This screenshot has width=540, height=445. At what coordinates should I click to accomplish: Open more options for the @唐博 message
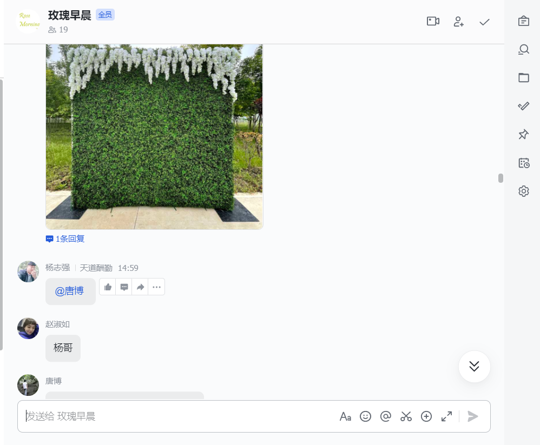point(156,287)
